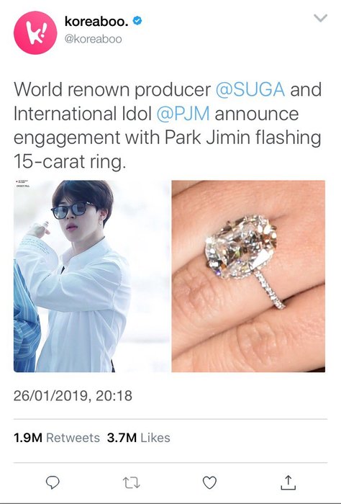This screenshot has height=504, width=341.
Task: Open the diamond ring photo
Action: point(248,276)
